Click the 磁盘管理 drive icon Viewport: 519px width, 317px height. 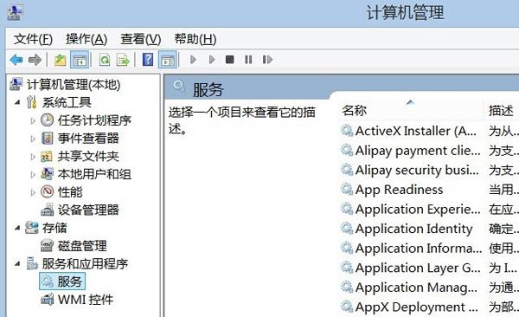(47, 246)
